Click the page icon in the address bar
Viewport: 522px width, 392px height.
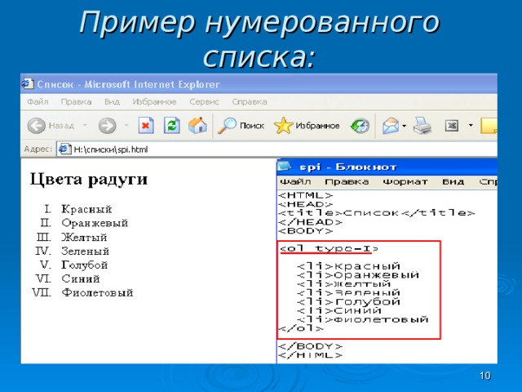[64, 149]
